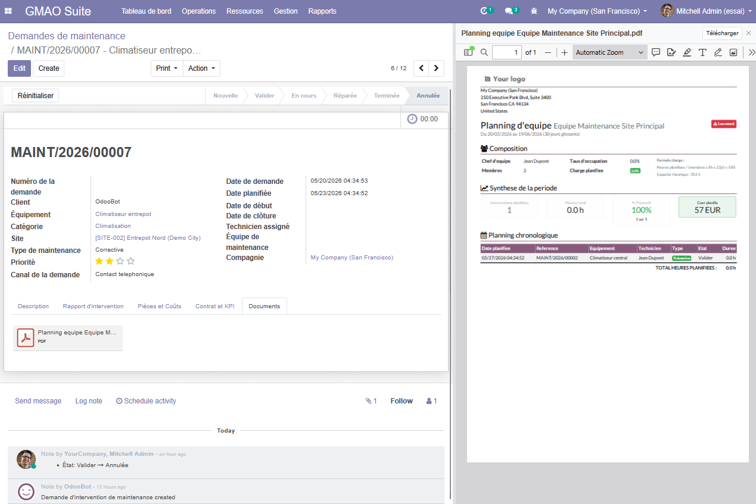Click the Nouvelle stage in status bar
Viewport: 756px width, 504px height.
(226, 95)
